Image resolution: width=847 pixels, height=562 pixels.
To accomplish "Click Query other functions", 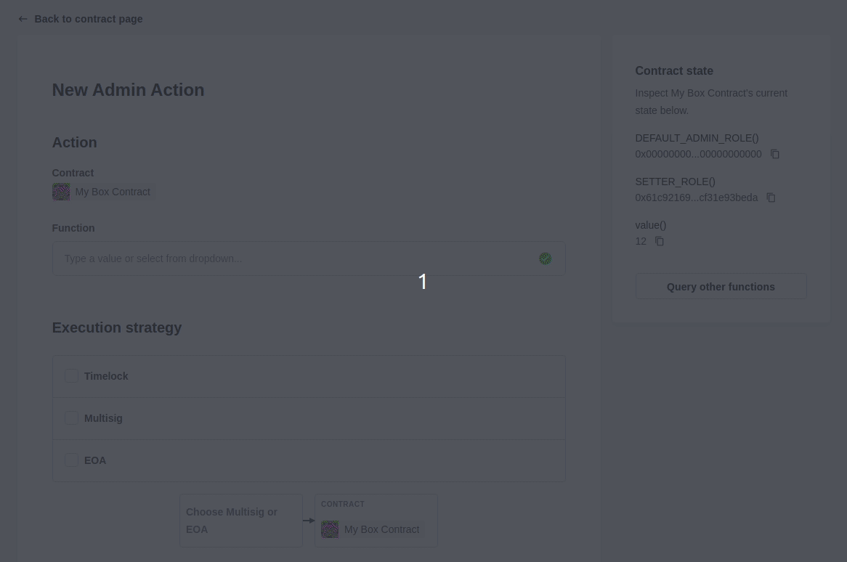I will coord(721,286).
